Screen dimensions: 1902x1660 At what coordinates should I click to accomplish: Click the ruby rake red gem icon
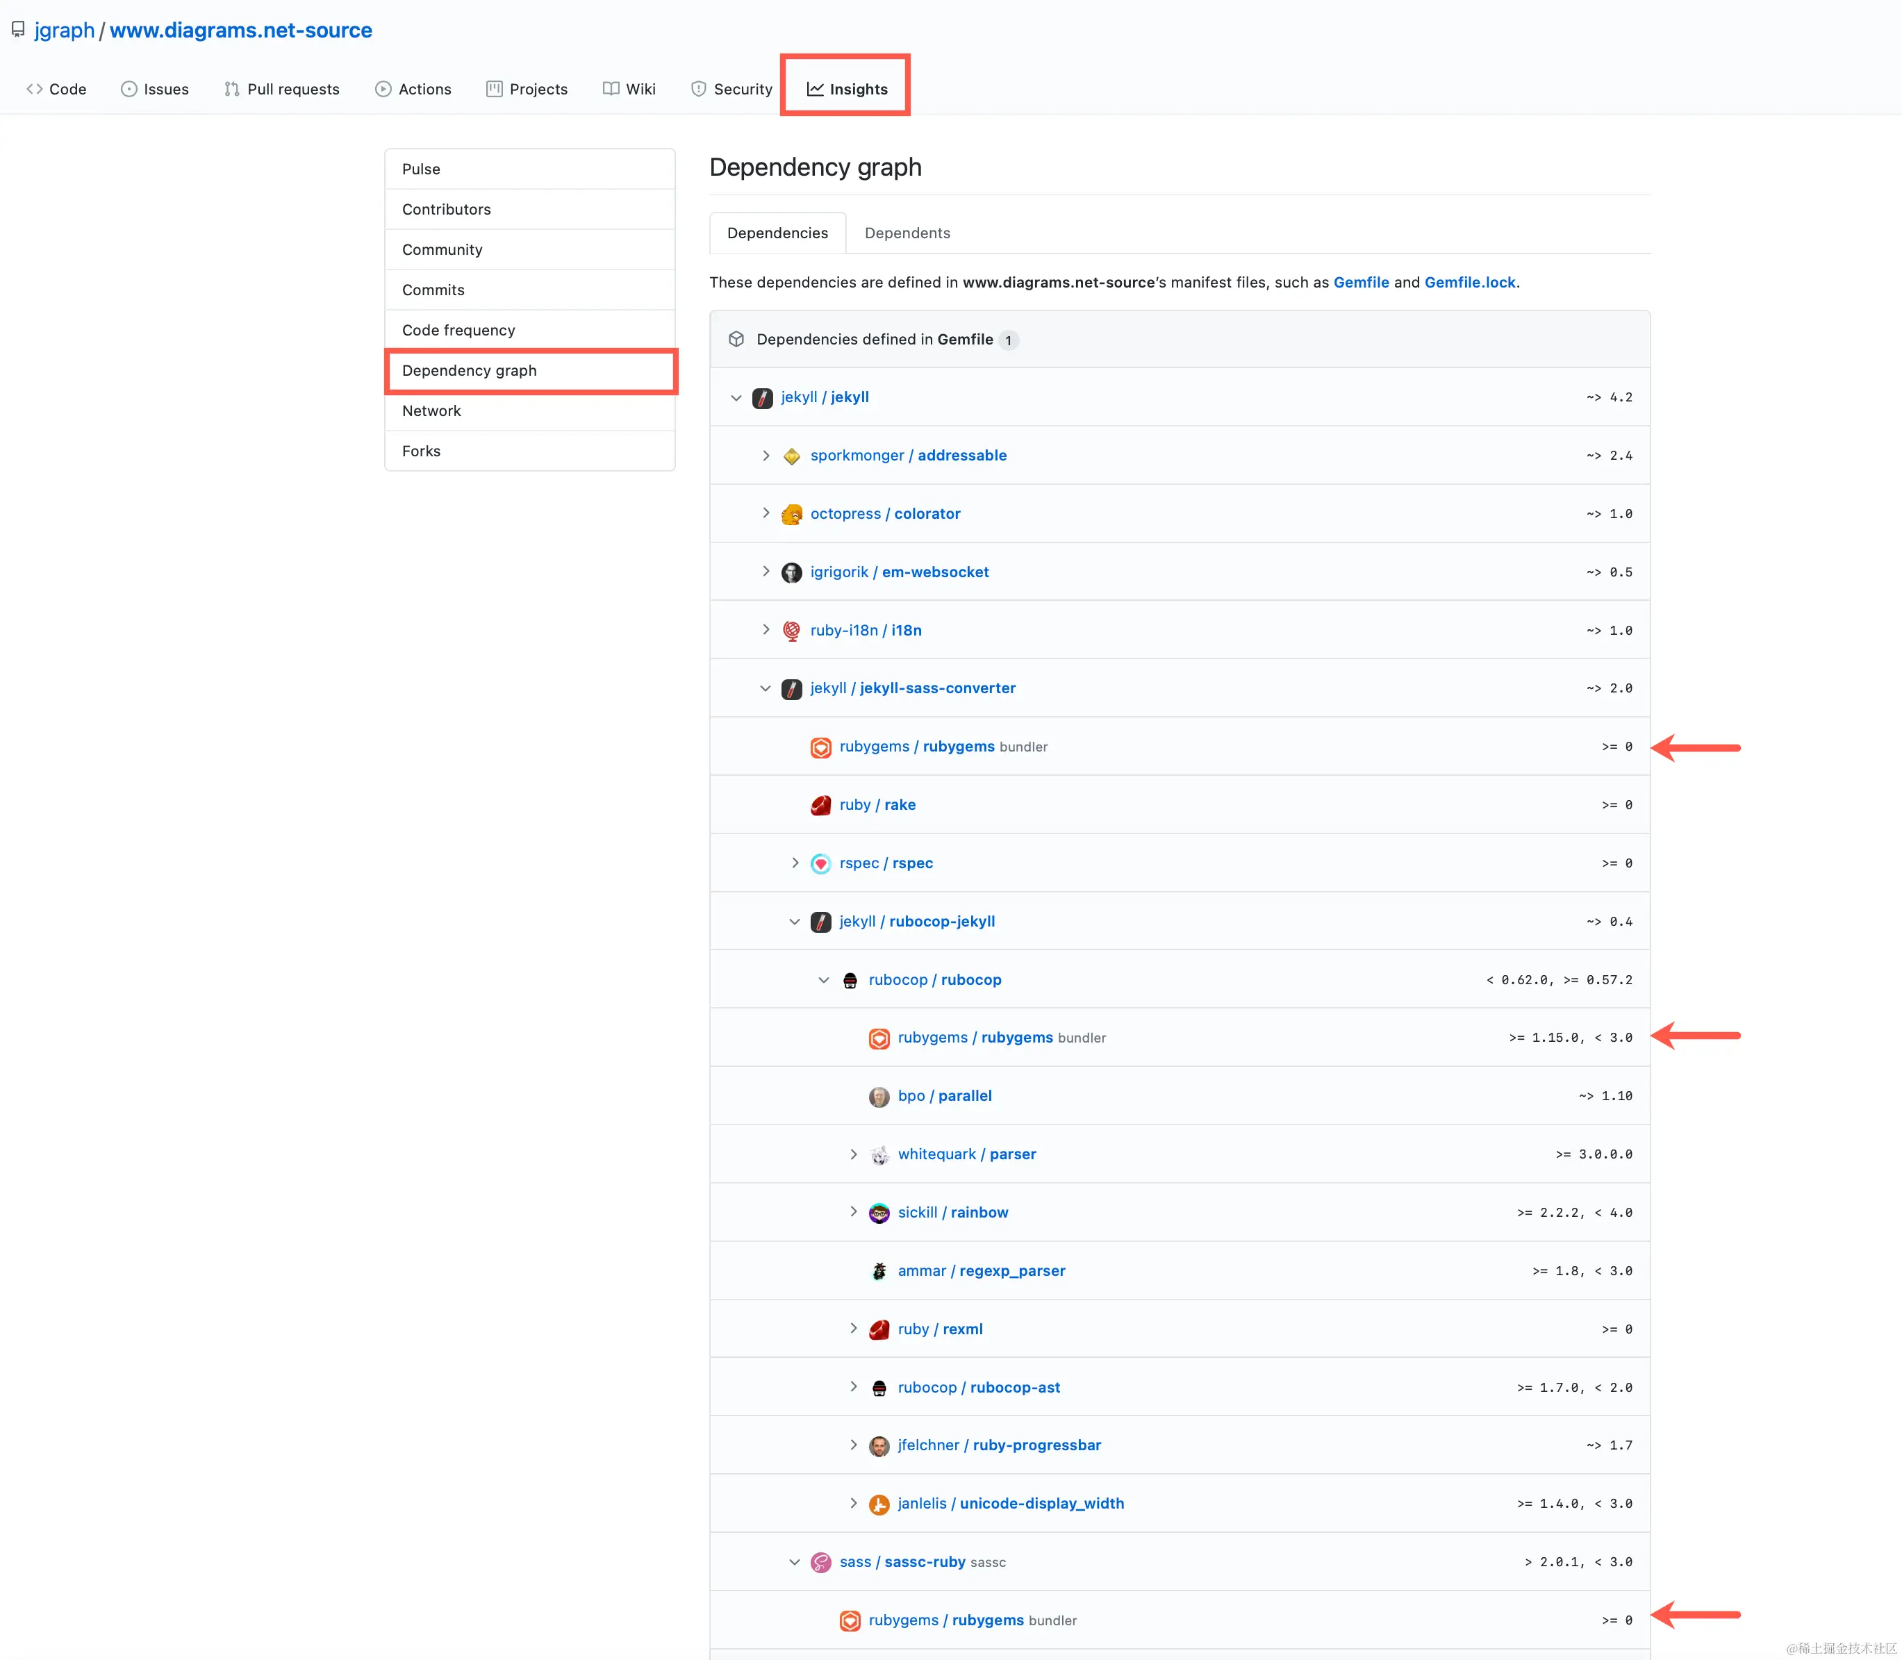[820, 805]
